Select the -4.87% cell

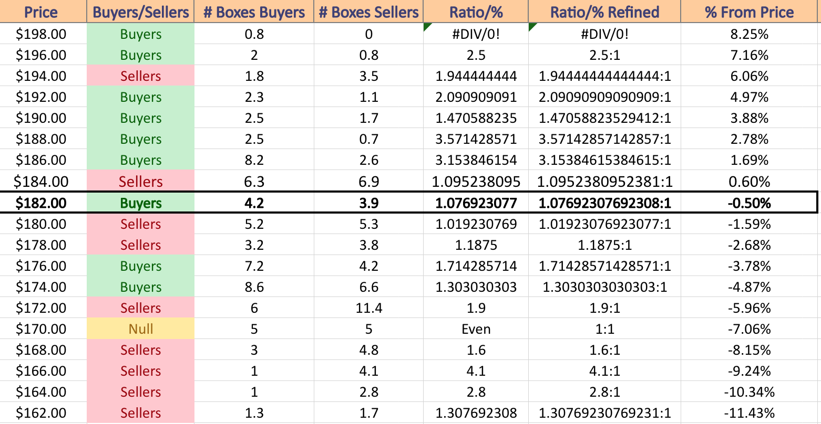pyautogui.click(x=750, y=287)
